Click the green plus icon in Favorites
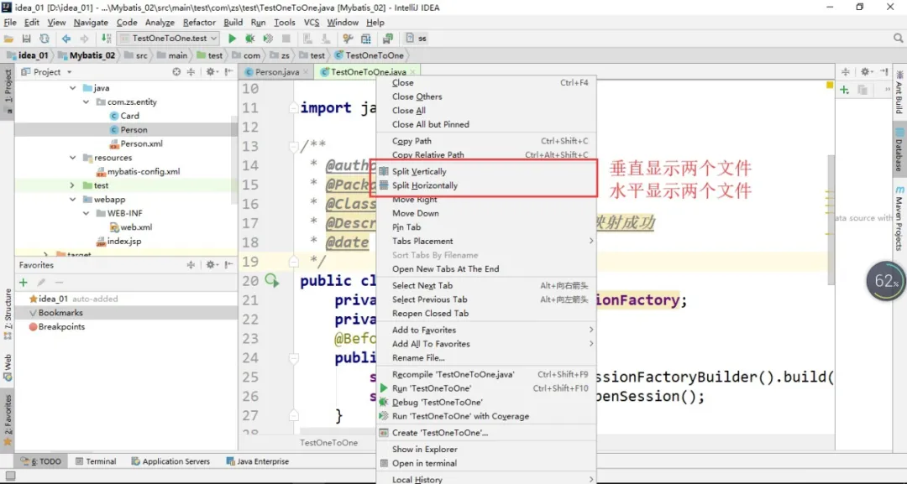The height and width of the screenshot is (484, 907). (24, 283)
